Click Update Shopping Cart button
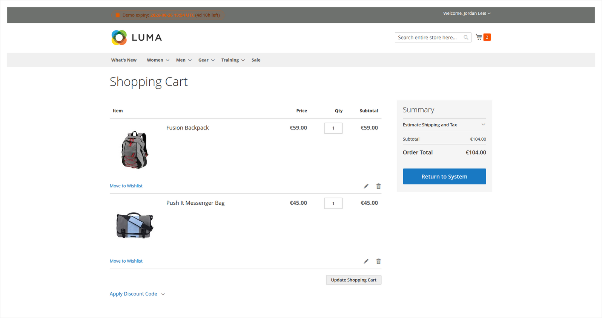 pos(354,280)
